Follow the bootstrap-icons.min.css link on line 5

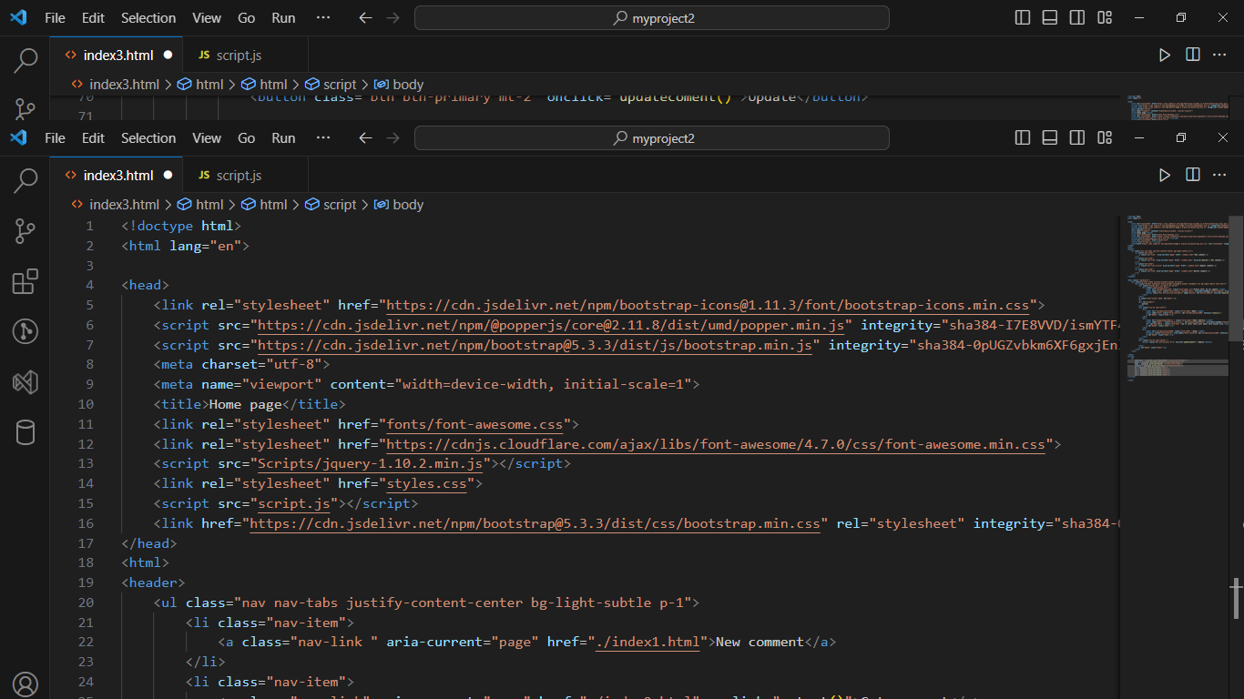pyautogui.click(x=708, y=305)
